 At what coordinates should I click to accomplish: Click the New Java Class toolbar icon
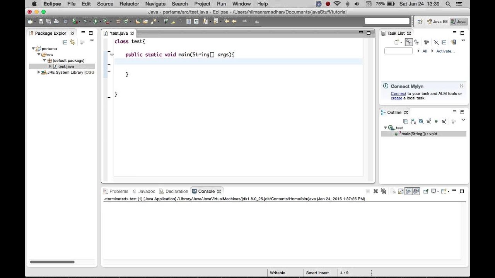[x=126, y=21]
